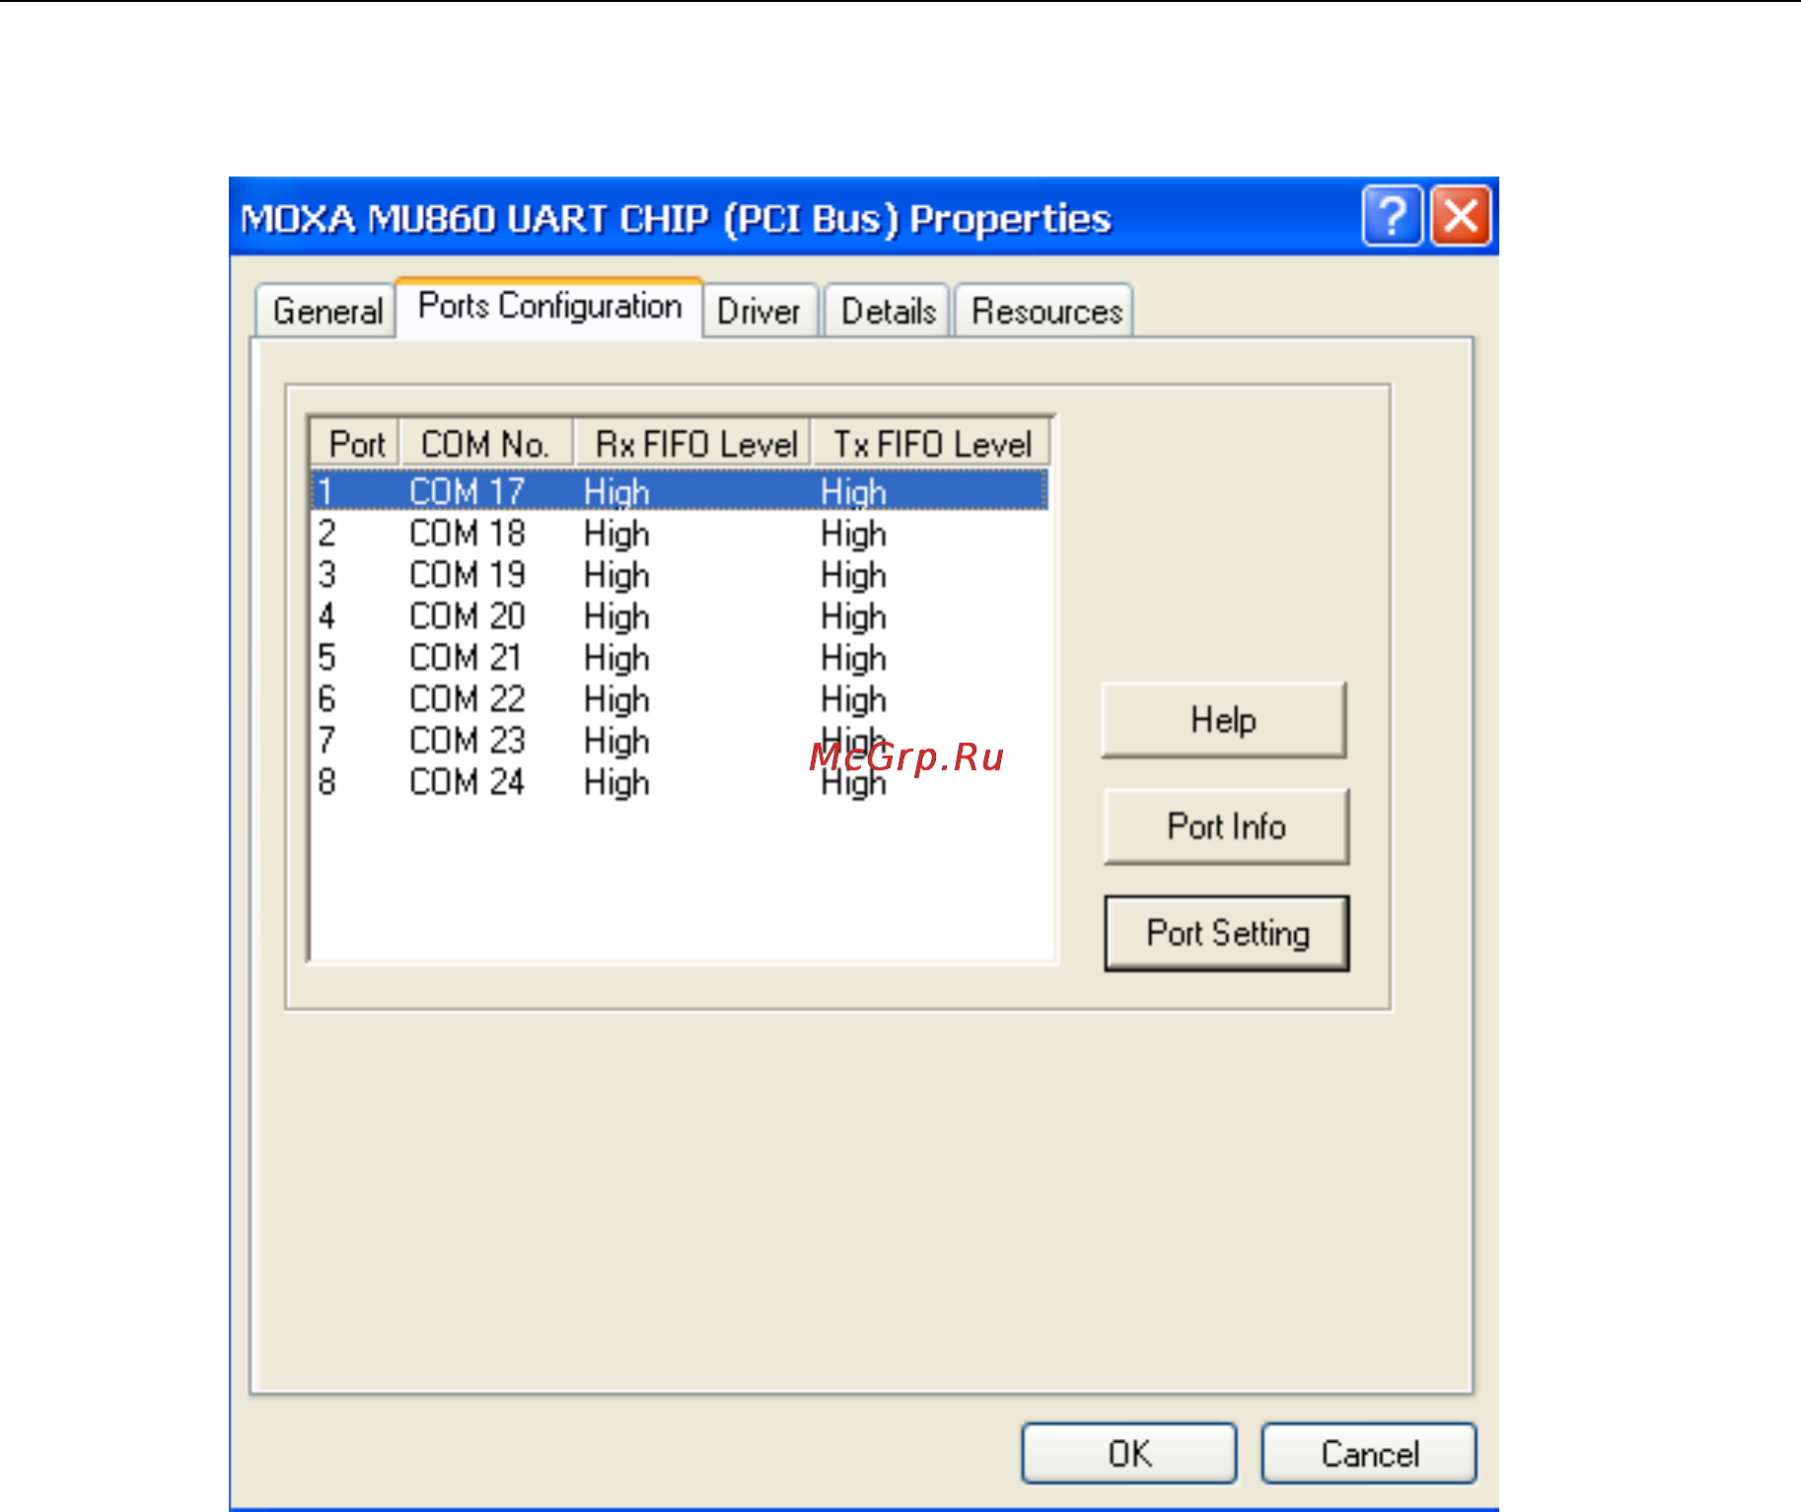
Task: Open the Port Setting dialog
Action: tap(1227, 933)
